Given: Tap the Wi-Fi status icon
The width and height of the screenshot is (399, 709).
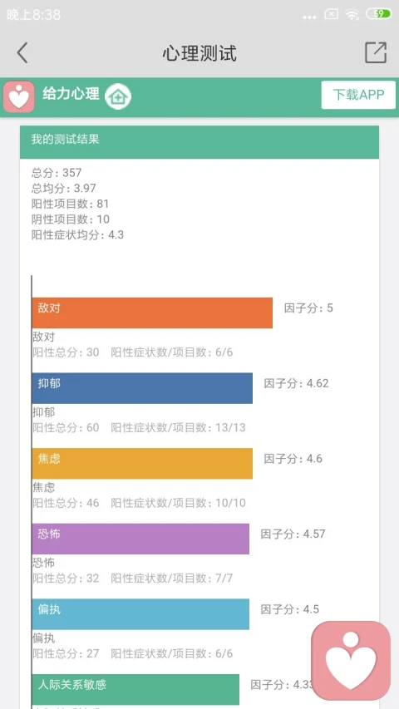Looking at the screenshot, I should tap(352, 14).
